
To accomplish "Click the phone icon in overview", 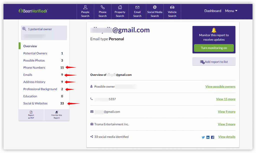I will [x=91, y=99].
